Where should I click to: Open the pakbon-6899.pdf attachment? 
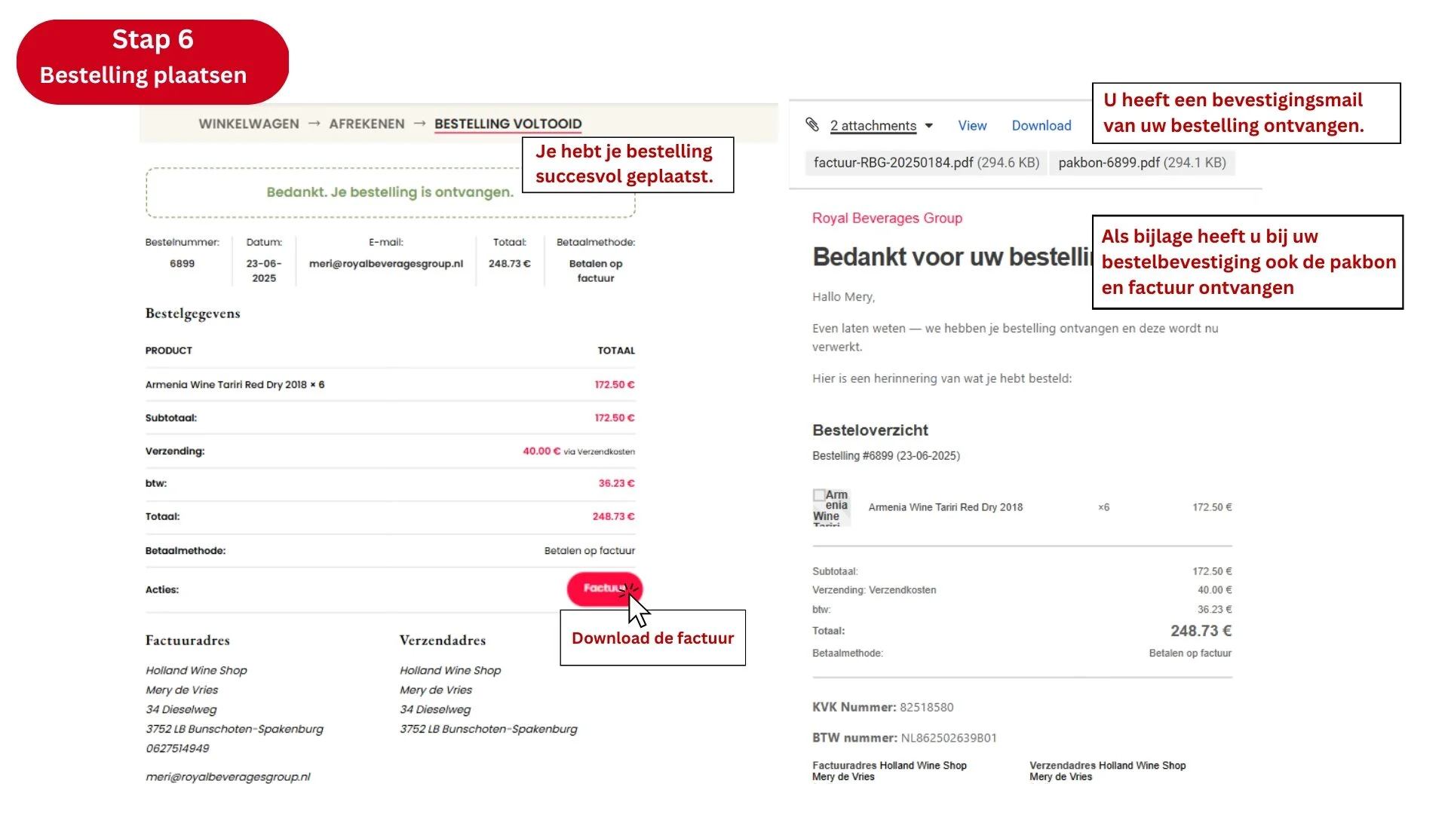point(1141,163)
